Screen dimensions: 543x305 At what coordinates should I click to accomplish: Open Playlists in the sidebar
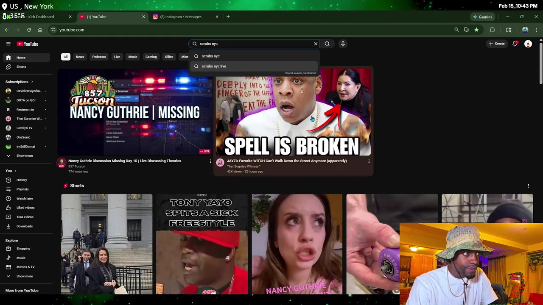click(x=25, y=189)
